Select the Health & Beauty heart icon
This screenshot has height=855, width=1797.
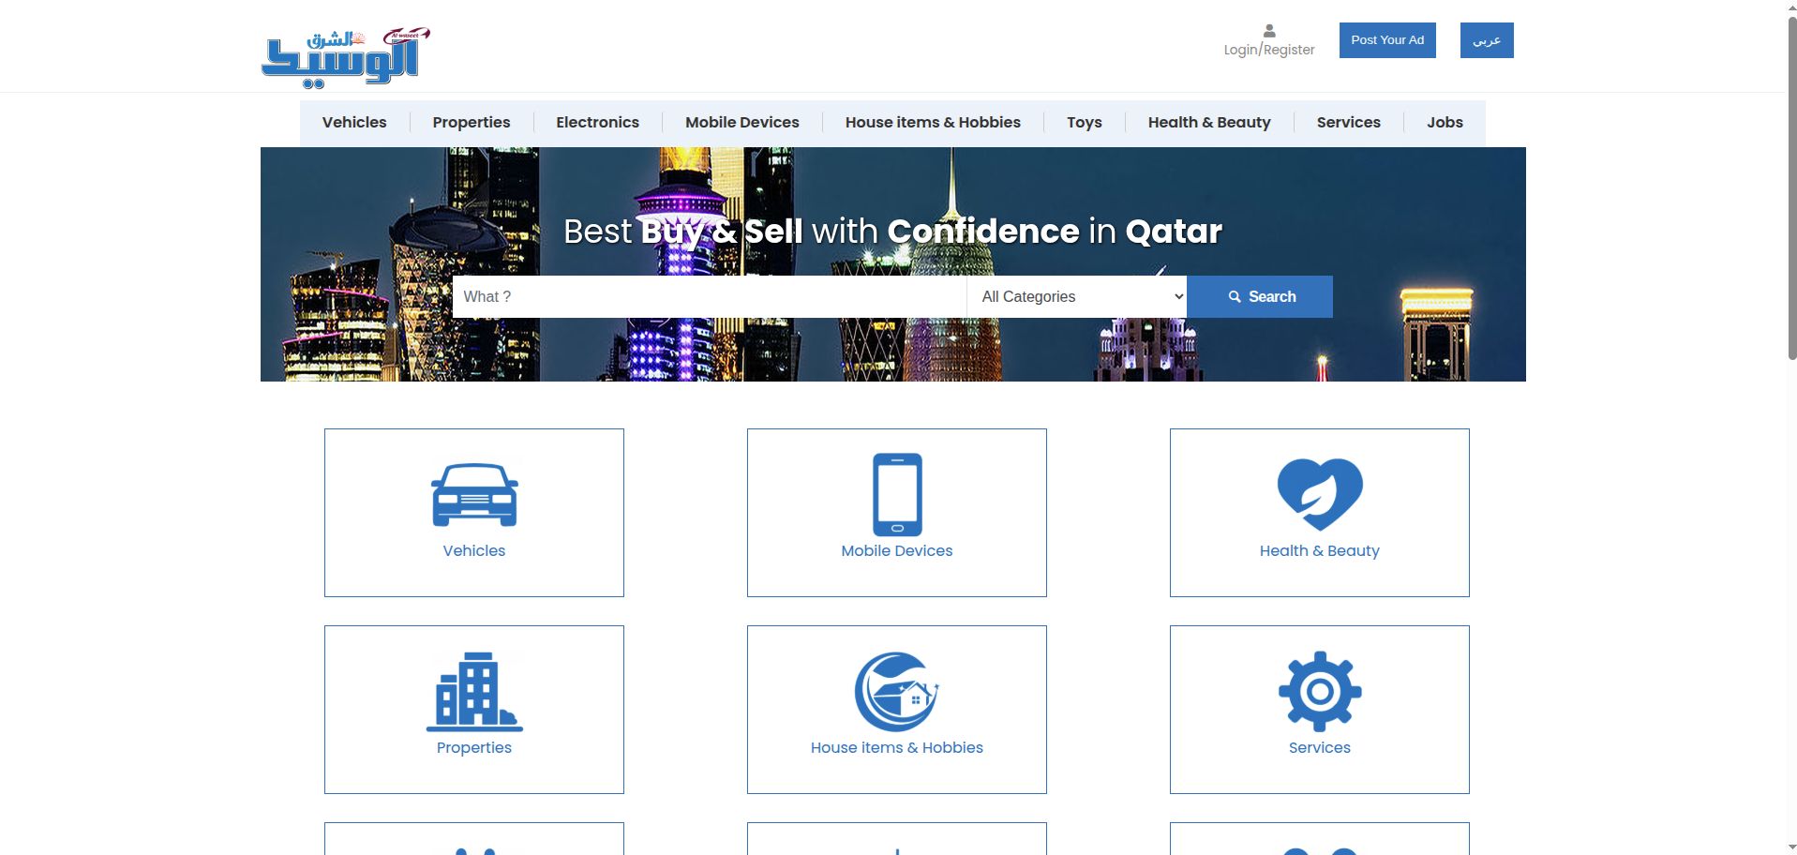pyautogui.click(x=1319, y=495)
